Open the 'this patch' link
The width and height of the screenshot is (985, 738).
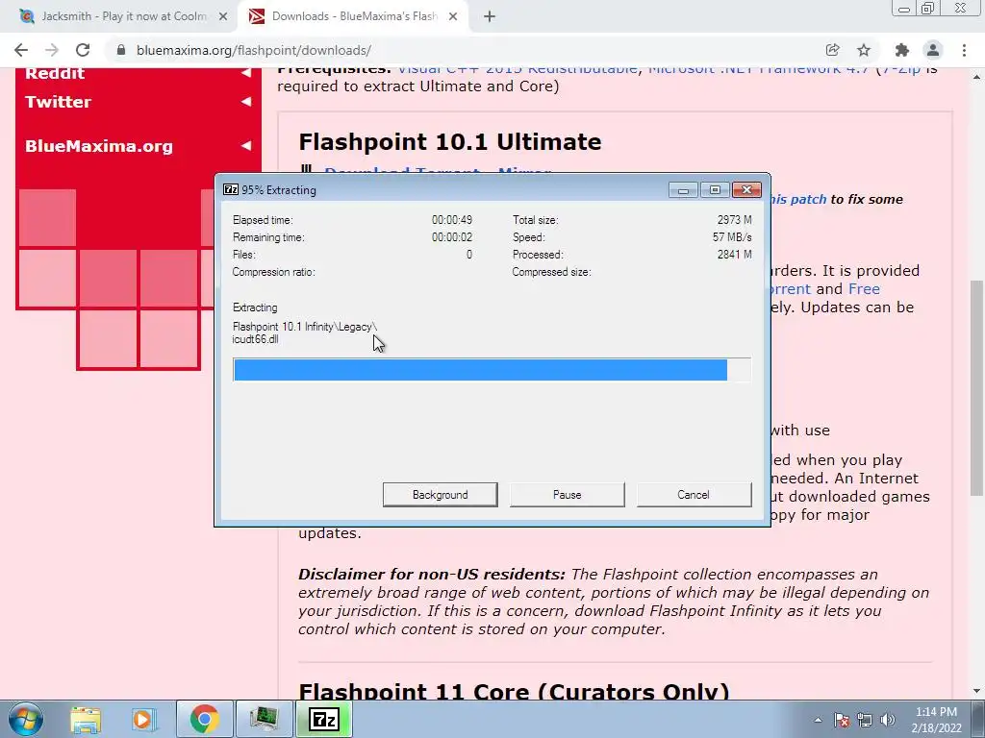[x=798, y=200]
